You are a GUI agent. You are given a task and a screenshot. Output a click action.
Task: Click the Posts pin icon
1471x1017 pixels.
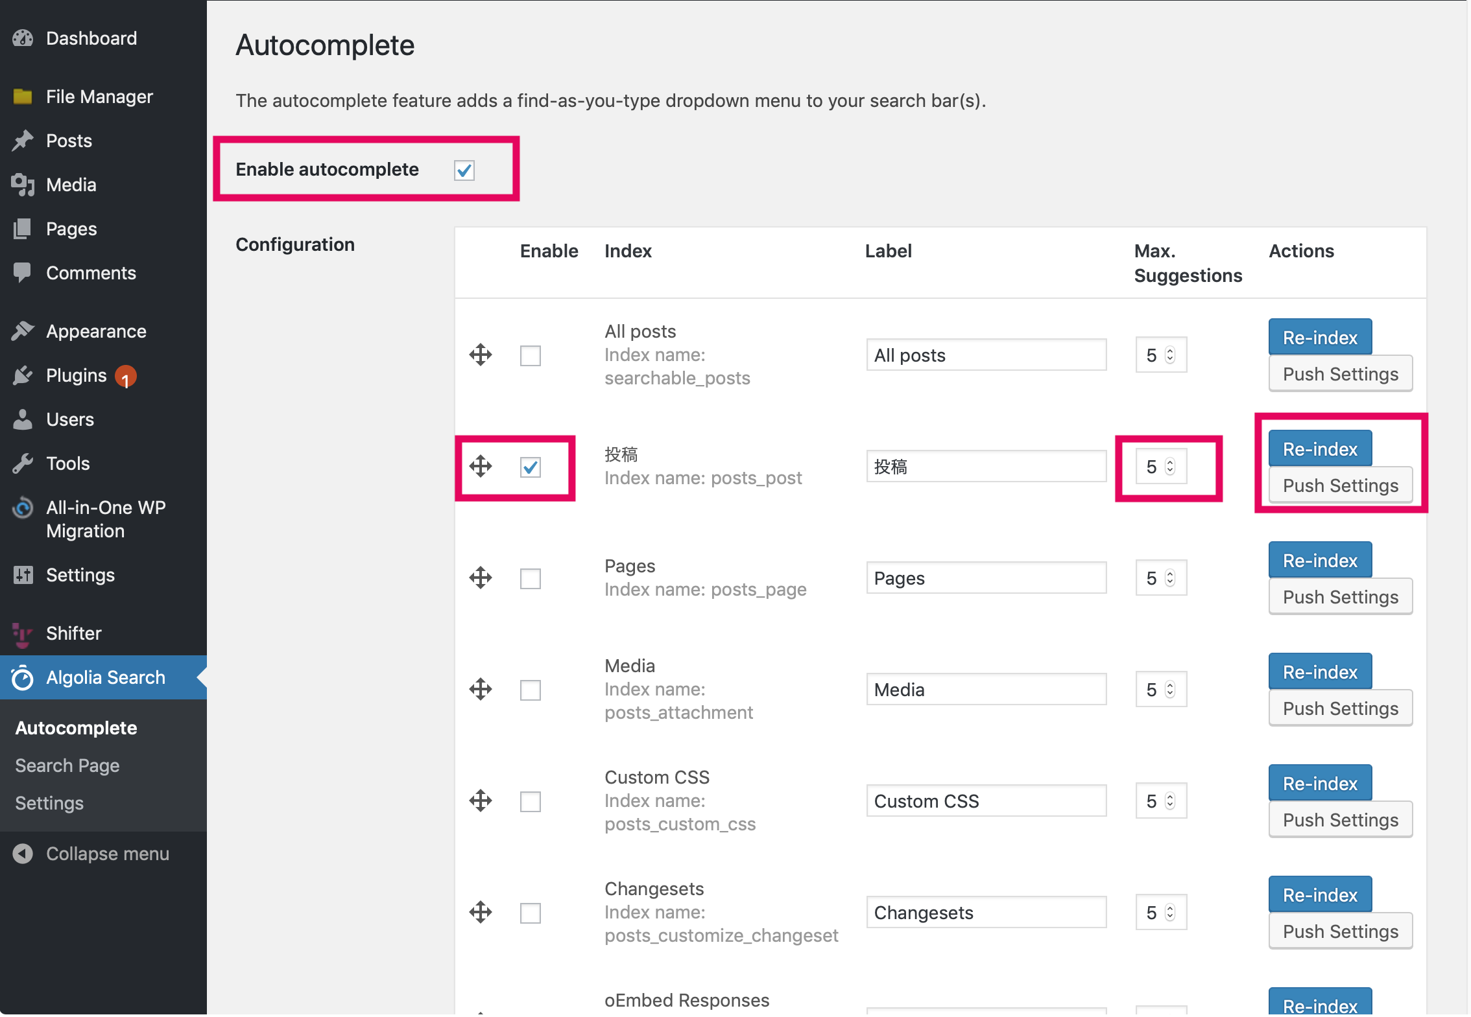pyautogui.click(x=23, y=141)
